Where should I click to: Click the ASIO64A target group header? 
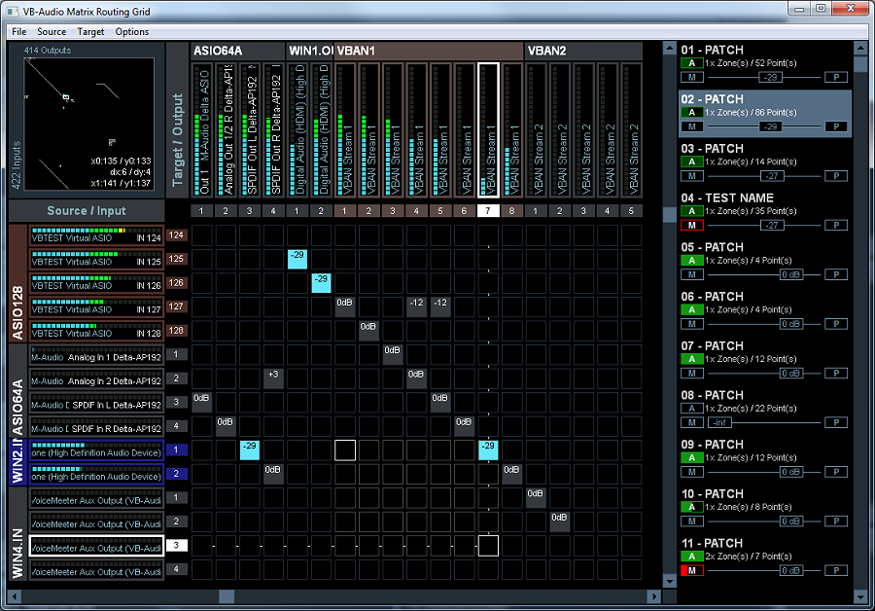click(x=237, y=51)
